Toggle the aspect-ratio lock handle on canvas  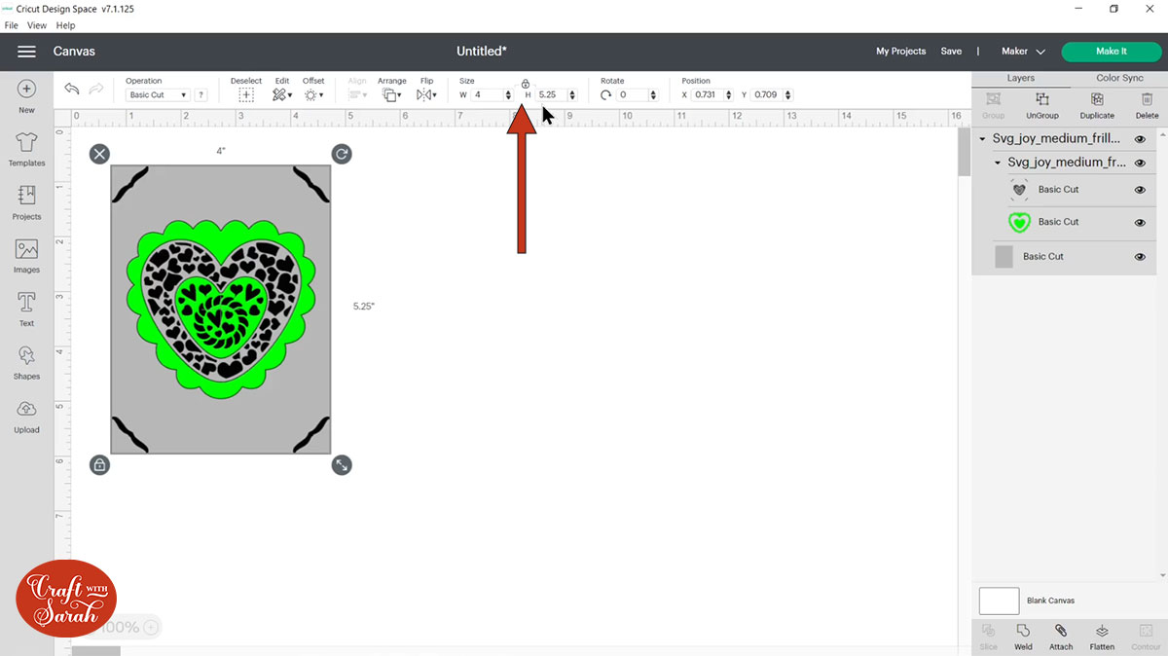pyautogui.click(x=99, y=465)
